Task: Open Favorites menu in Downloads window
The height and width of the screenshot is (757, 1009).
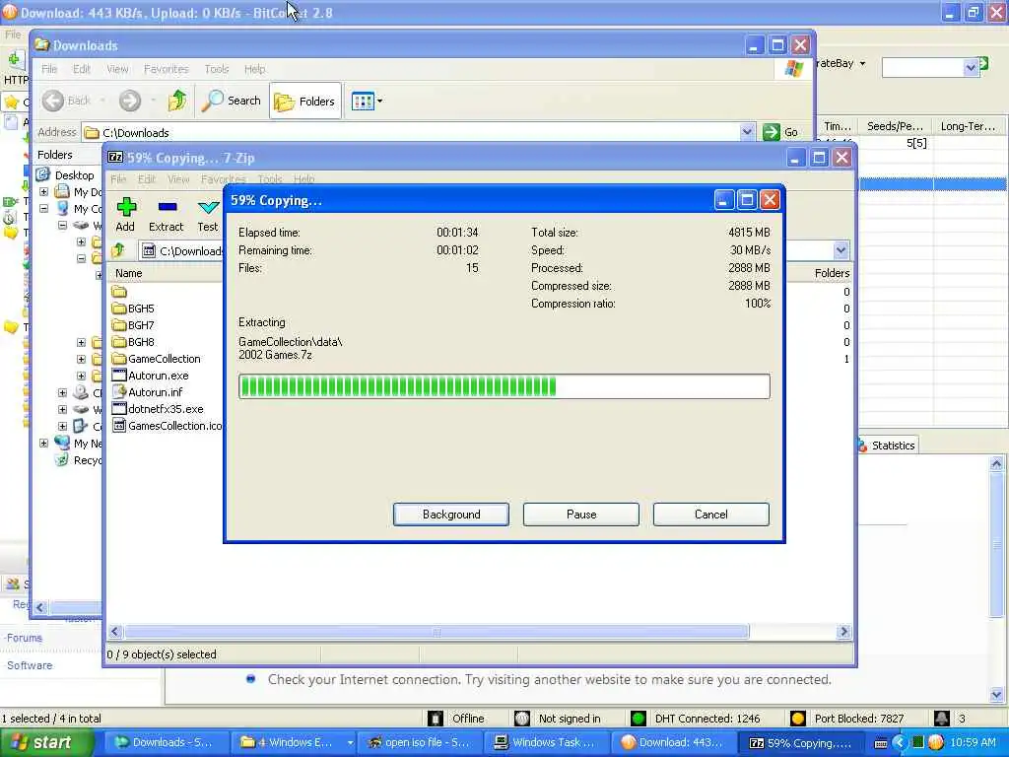Action: point(166,69)
